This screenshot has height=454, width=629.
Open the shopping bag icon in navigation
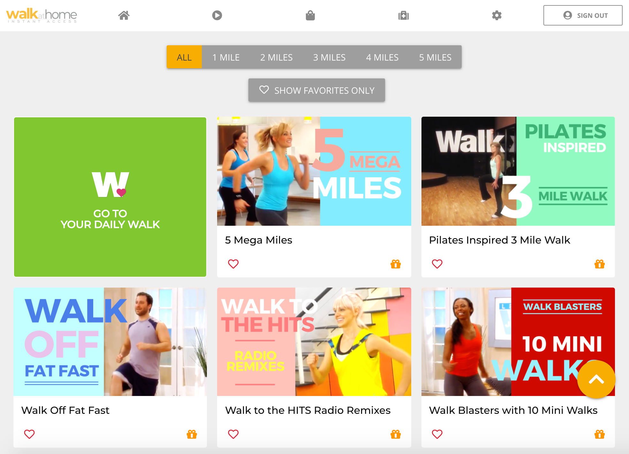(310, 15)
